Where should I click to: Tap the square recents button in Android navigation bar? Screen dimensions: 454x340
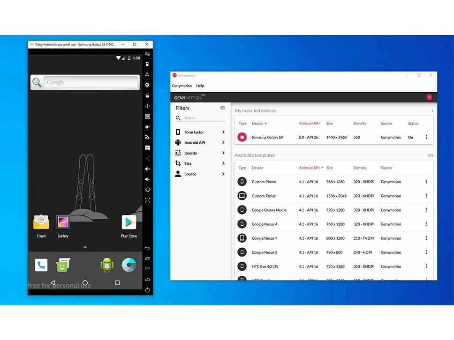(x=117, y=282)
